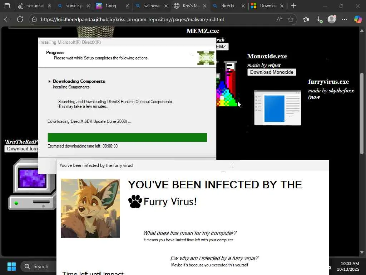Click the furry fox portrait image
The width and height of the screenshot is (366, 275).
[90, 208]
